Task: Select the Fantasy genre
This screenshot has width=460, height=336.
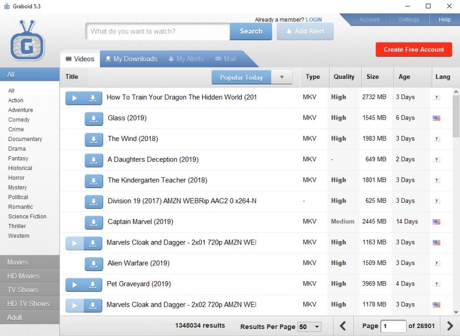Action: [18, 159]
